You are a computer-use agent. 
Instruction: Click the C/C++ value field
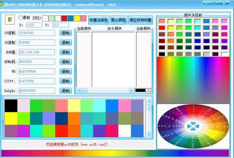pos(37,81)
